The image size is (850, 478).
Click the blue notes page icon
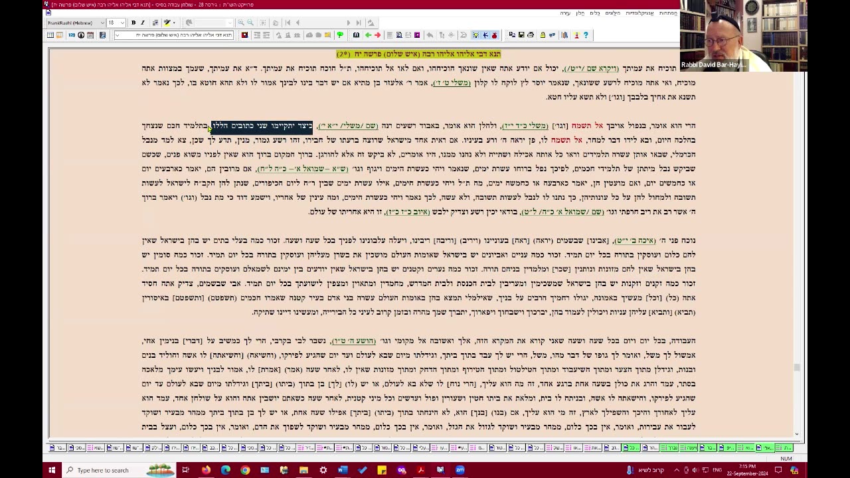[x=102, y=35]
